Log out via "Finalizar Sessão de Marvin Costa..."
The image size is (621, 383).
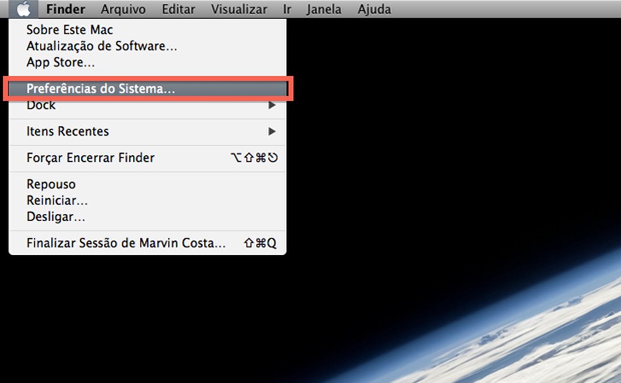(125, 243)
